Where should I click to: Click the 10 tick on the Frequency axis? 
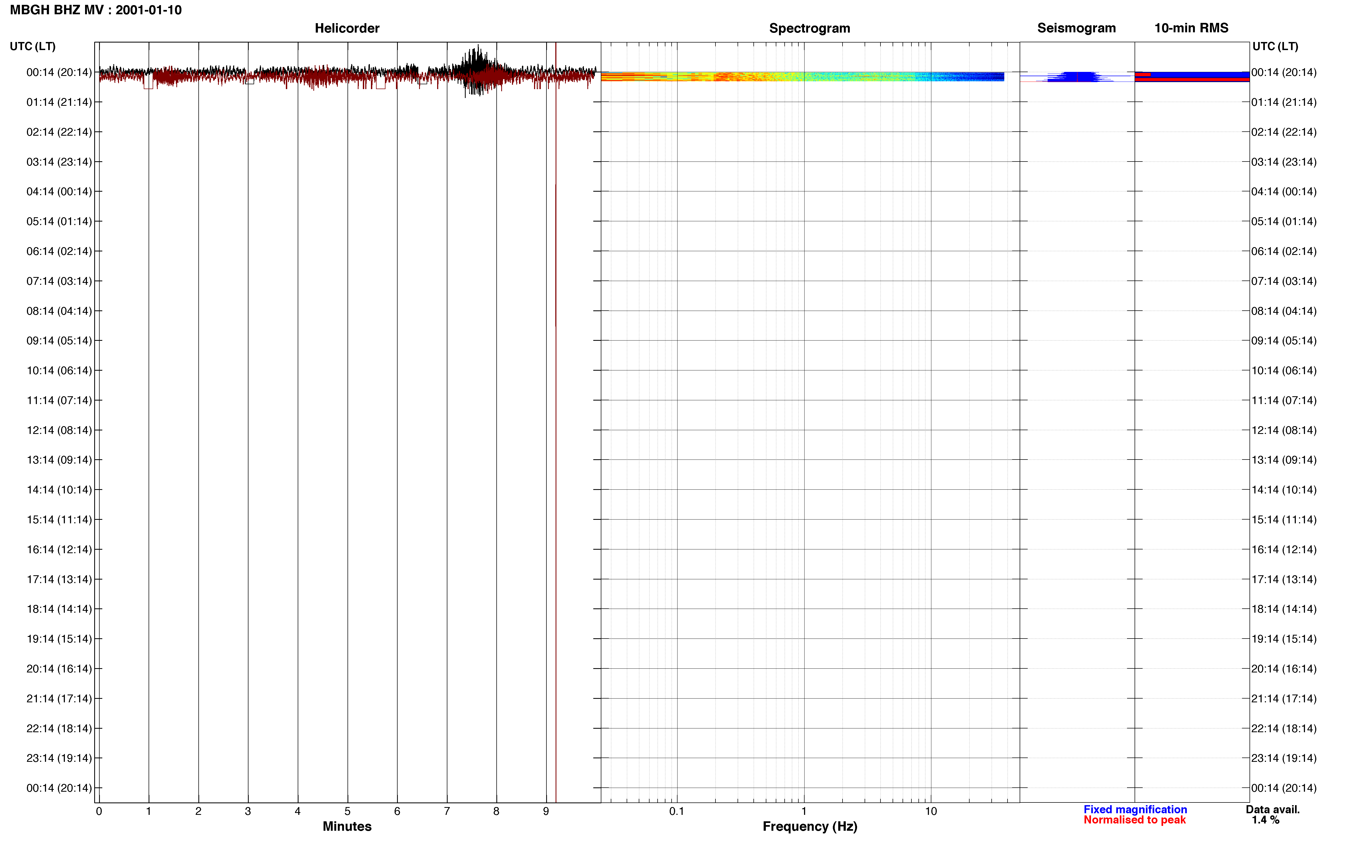[931, 811]
